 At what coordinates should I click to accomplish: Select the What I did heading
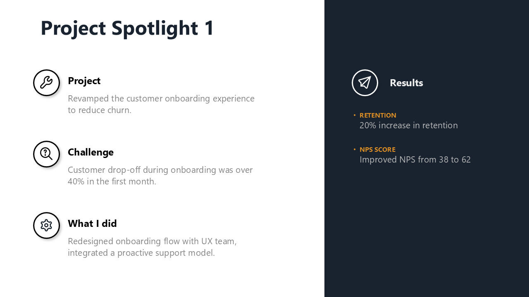click(x=92, y=224)
